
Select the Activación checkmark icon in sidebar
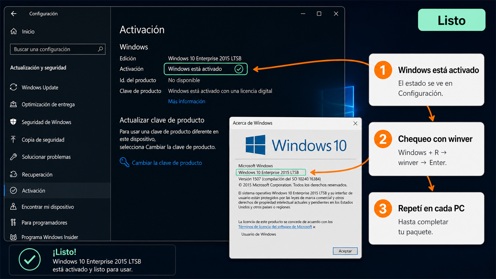pos(14,191)
